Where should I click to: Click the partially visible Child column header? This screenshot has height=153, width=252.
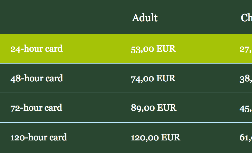click(247, 18)
